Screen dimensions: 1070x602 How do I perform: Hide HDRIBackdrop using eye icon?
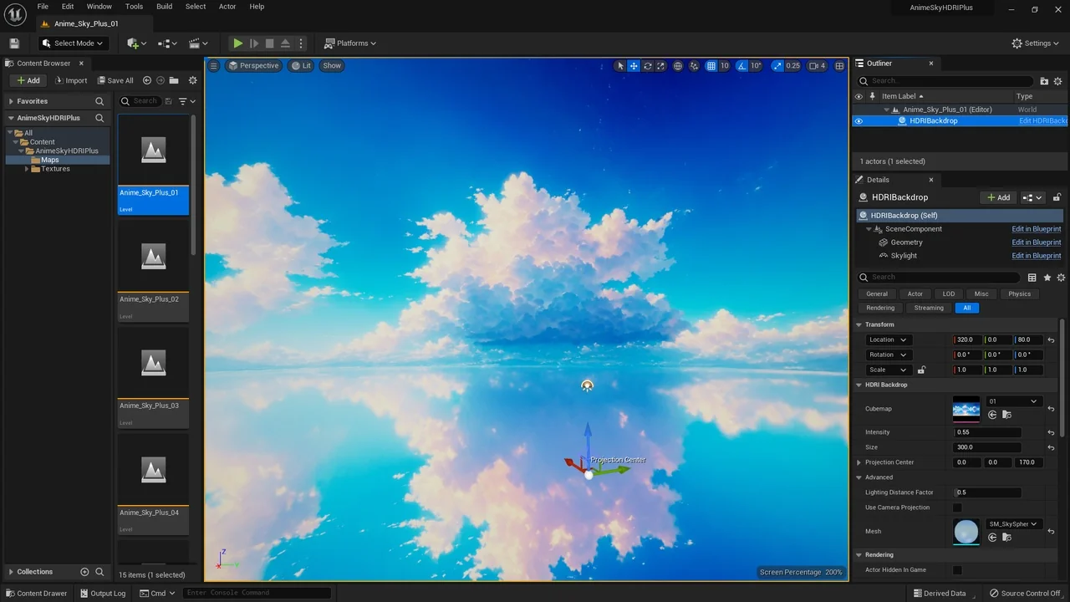[859, 121]
